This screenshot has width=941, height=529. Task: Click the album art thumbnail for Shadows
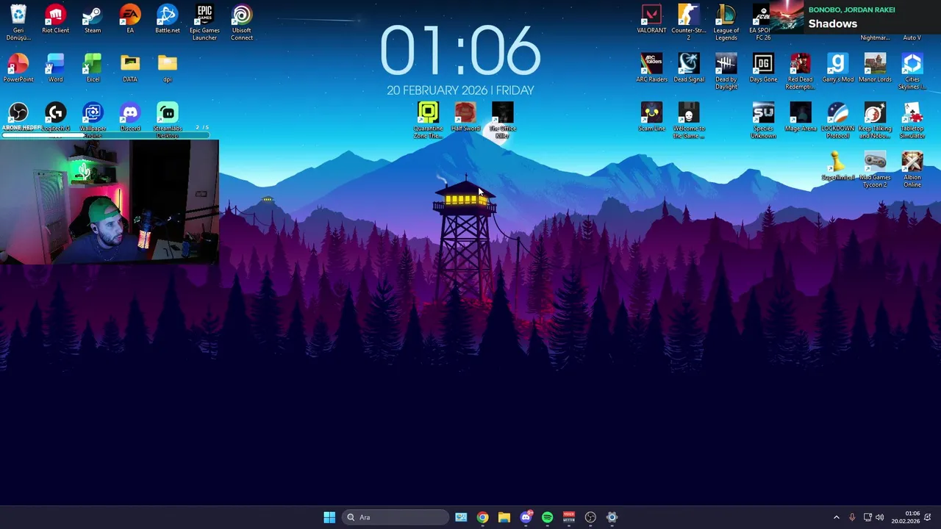[x=787, y=18]
